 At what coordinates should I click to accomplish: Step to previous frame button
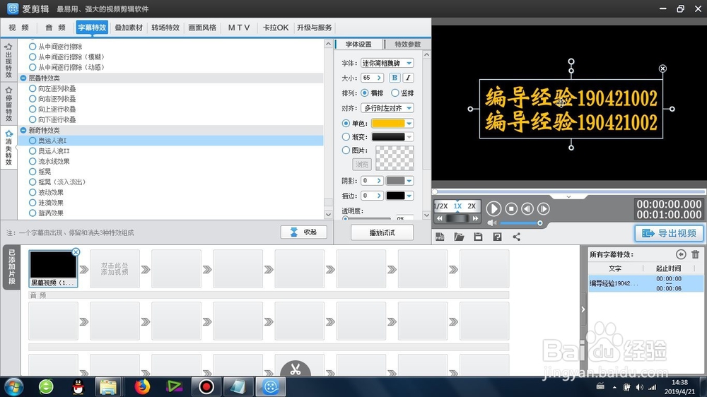(527, 208)
